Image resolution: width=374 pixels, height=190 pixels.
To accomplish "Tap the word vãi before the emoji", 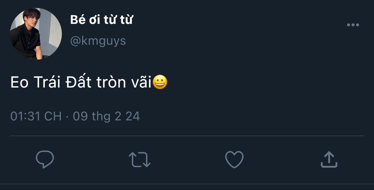I will click(x=141, y=83).
